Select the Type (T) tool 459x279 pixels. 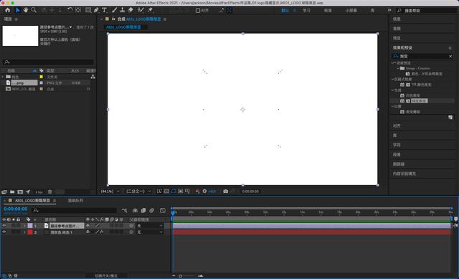point(104,10)
